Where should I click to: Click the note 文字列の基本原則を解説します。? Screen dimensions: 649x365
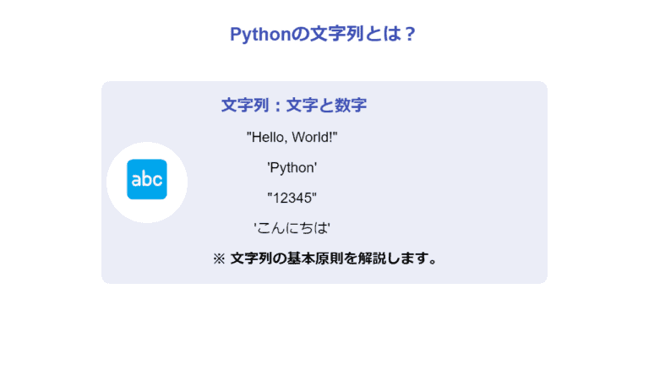pos(335,259)
